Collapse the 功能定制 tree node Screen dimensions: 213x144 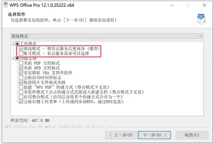[x=13, y=59]
